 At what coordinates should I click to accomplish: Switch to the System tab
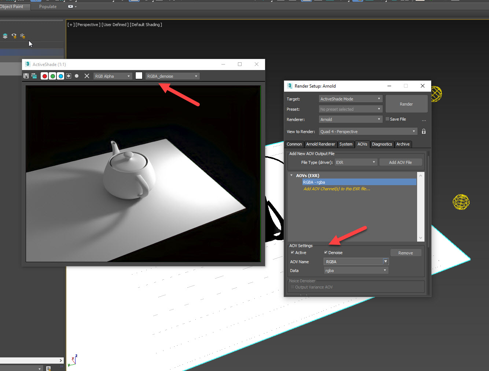pyautogui.click(x=346, y=144)
